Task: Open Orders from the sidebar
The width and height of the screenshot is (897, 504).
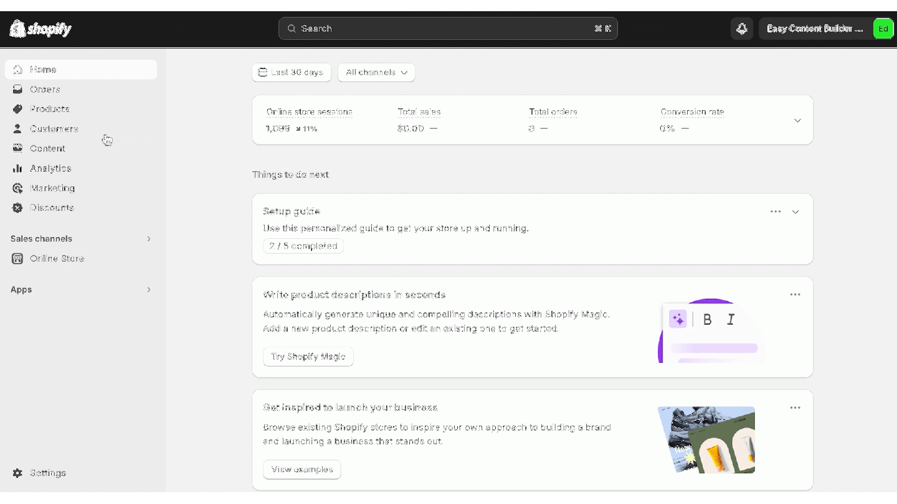Action: point(45,89)
